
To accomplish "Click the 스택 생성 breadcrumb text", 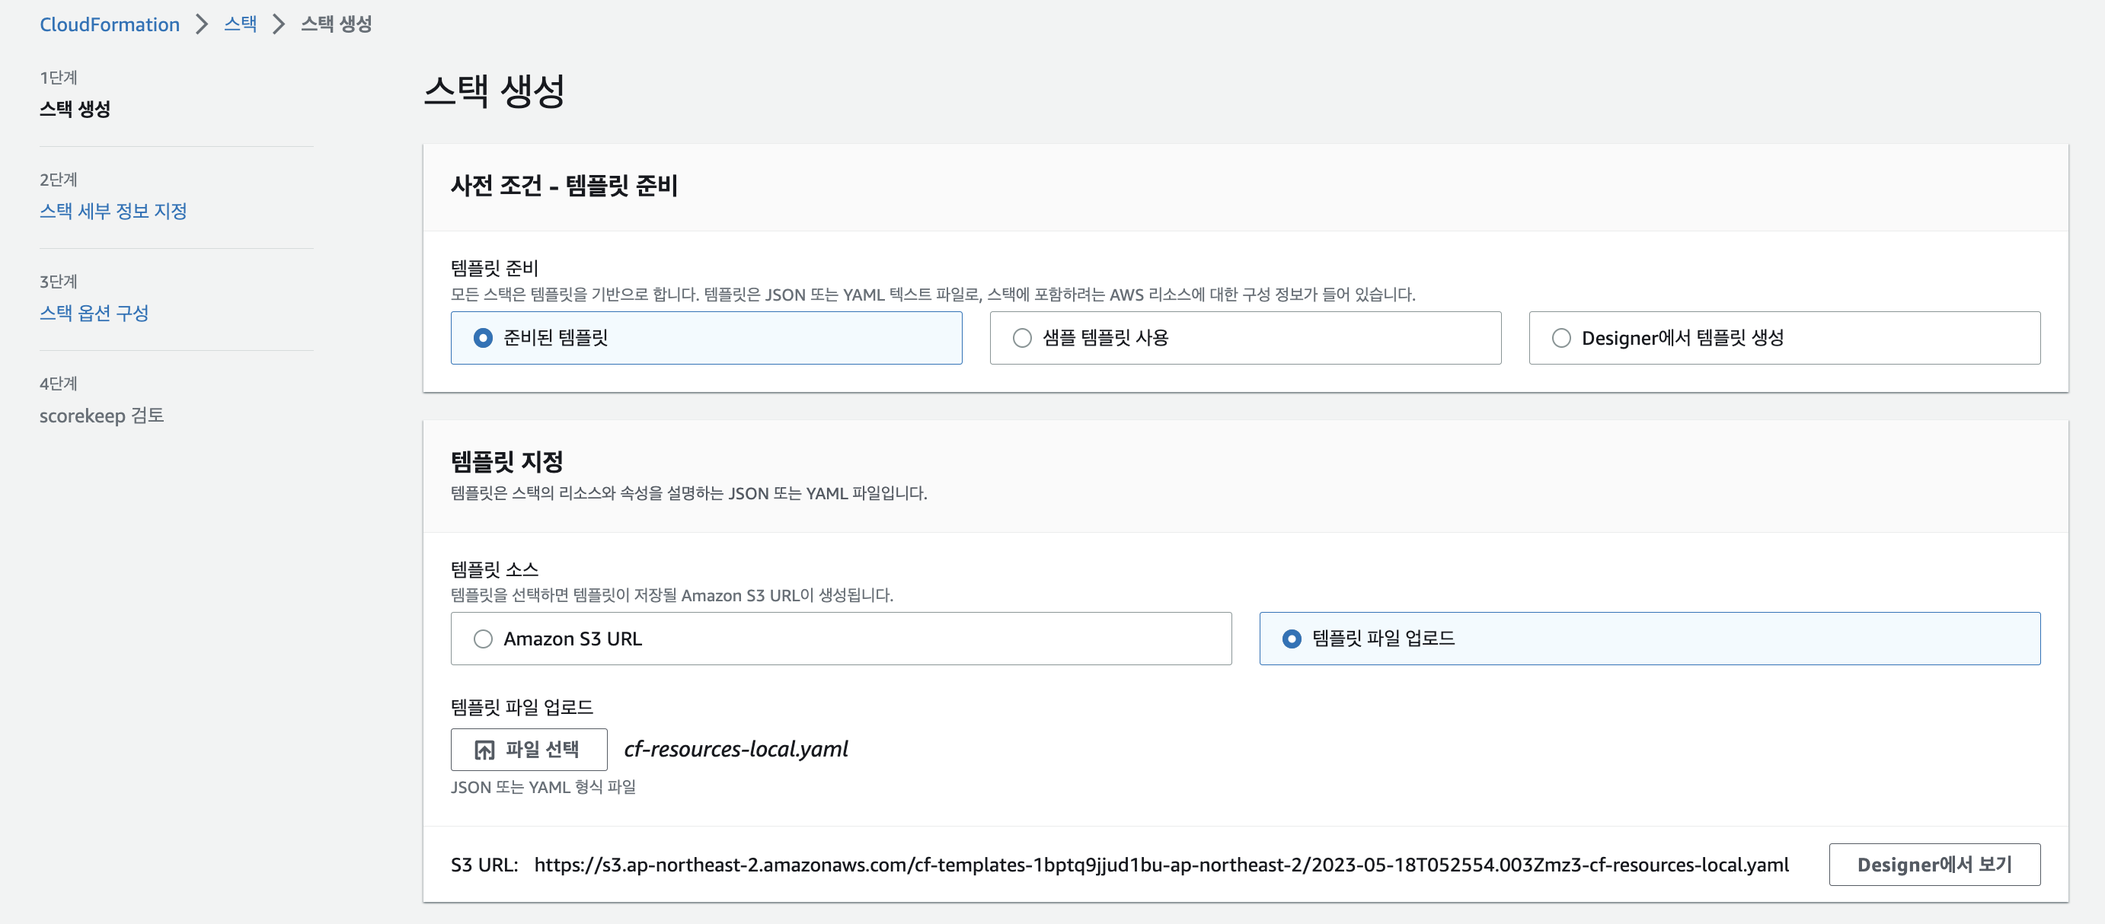I will pyautogui.click(x=336, y=24).
